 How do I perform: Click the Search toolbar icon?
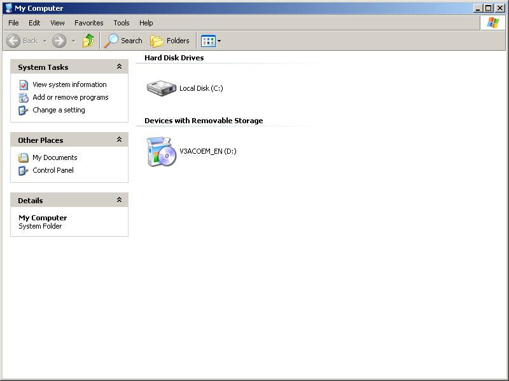pyautogui.click(x=123, y=40)
